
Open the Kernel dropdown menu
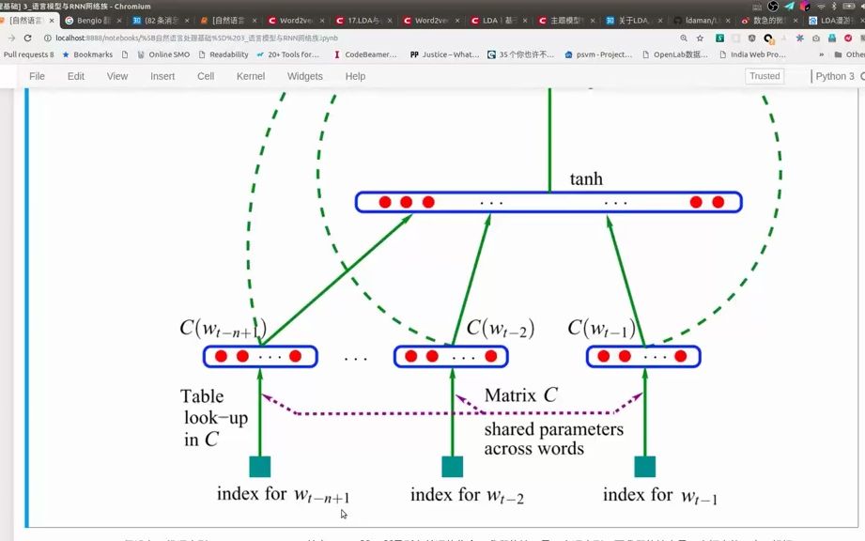tap(251, 76)
